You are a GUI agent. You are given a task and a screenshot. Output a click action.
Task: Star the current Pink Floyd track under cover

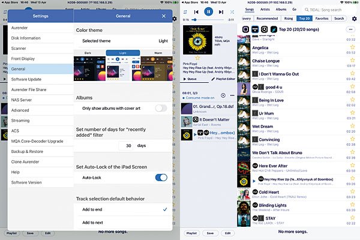[197, 58]
